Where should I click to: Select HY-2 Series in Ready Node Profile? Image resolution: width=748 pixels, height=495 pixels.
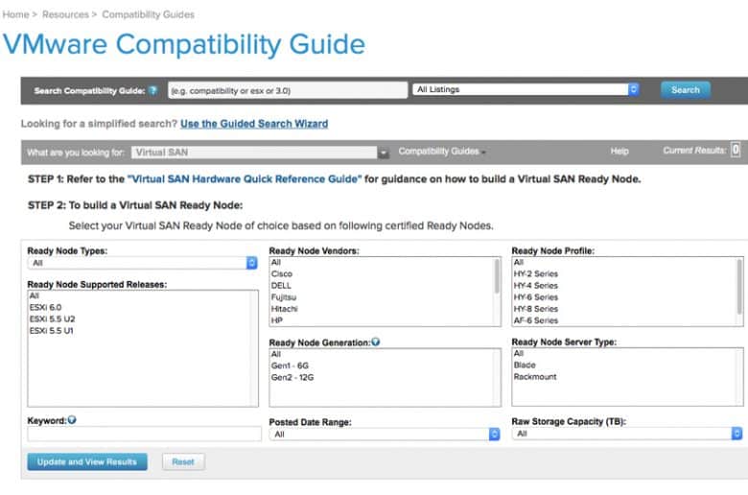[536, 274]
